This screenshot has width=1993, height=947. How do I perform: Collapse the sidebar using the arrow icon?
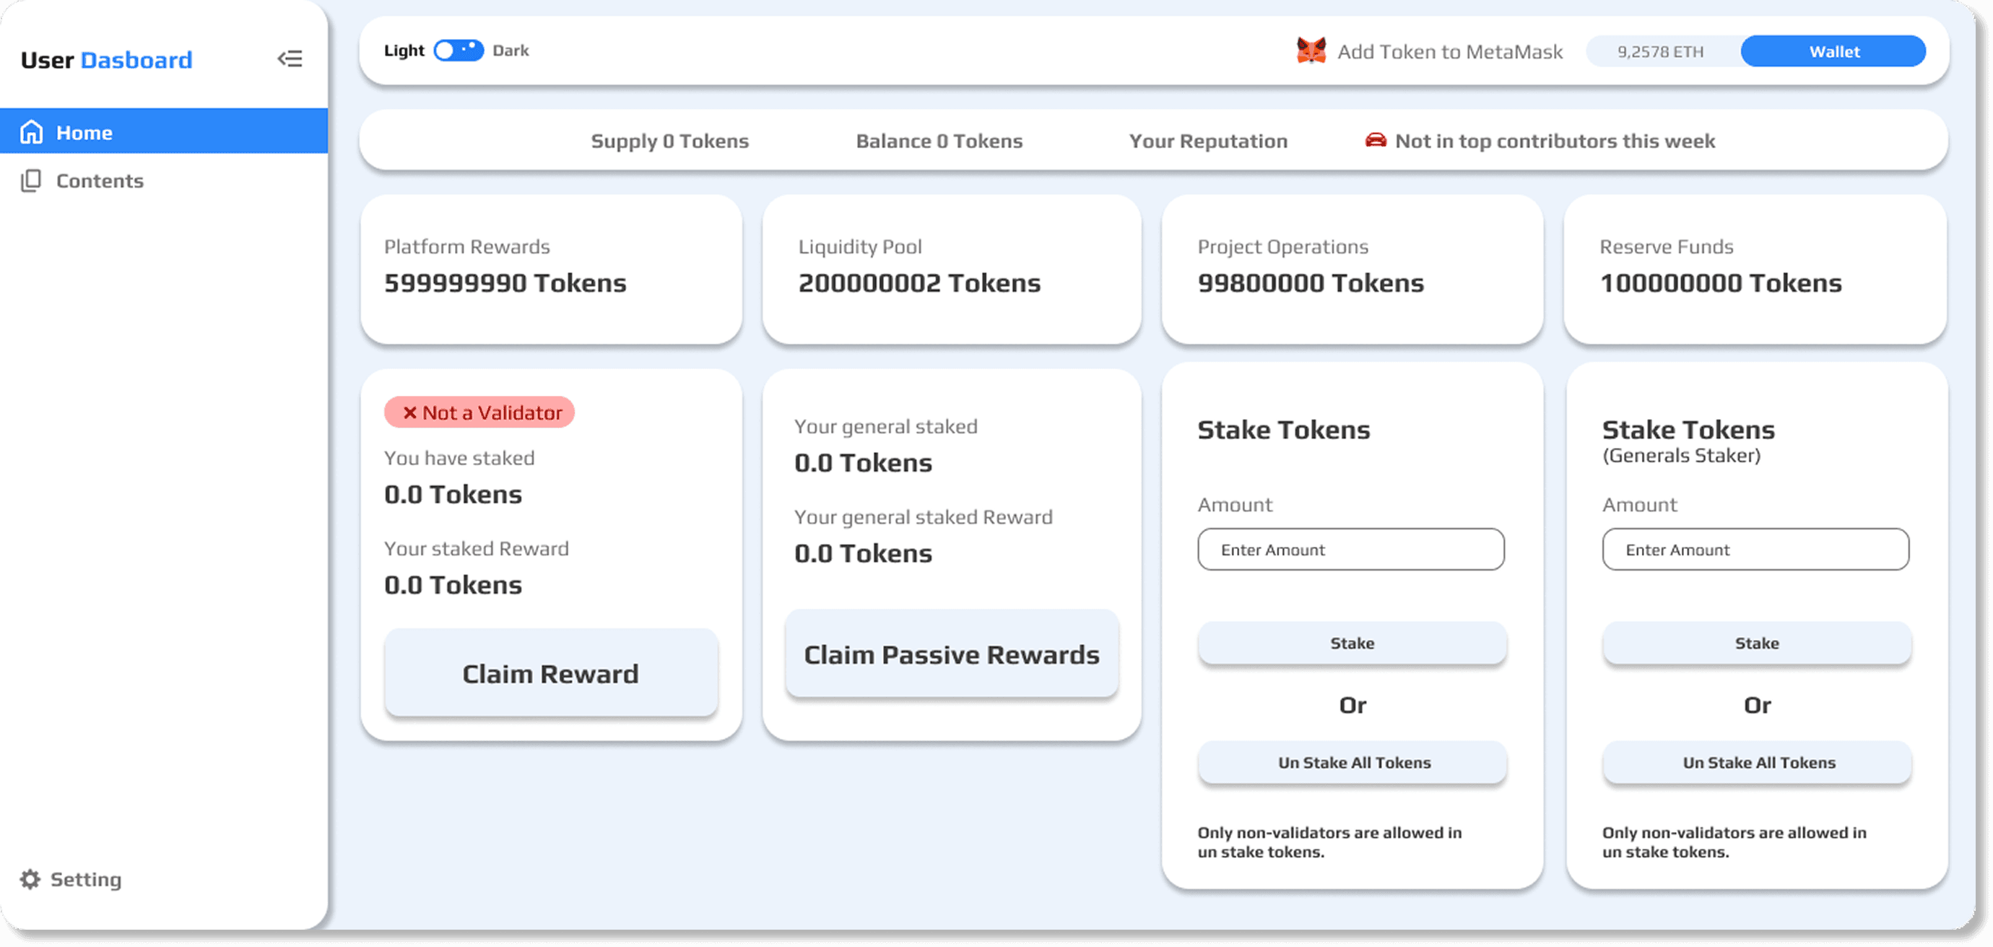point(291,59)
